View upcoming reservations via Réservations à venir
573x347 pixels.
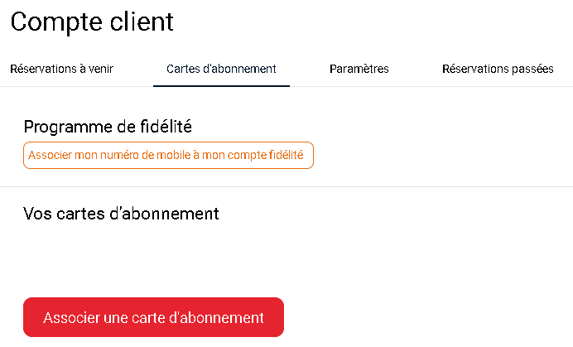coord(61,69)
